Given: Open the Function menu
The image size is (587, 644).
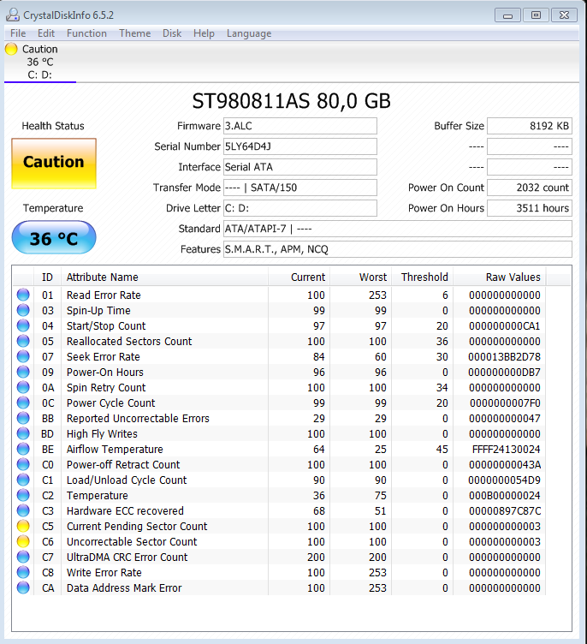Looking at the screenshot, I should [86, 33].
